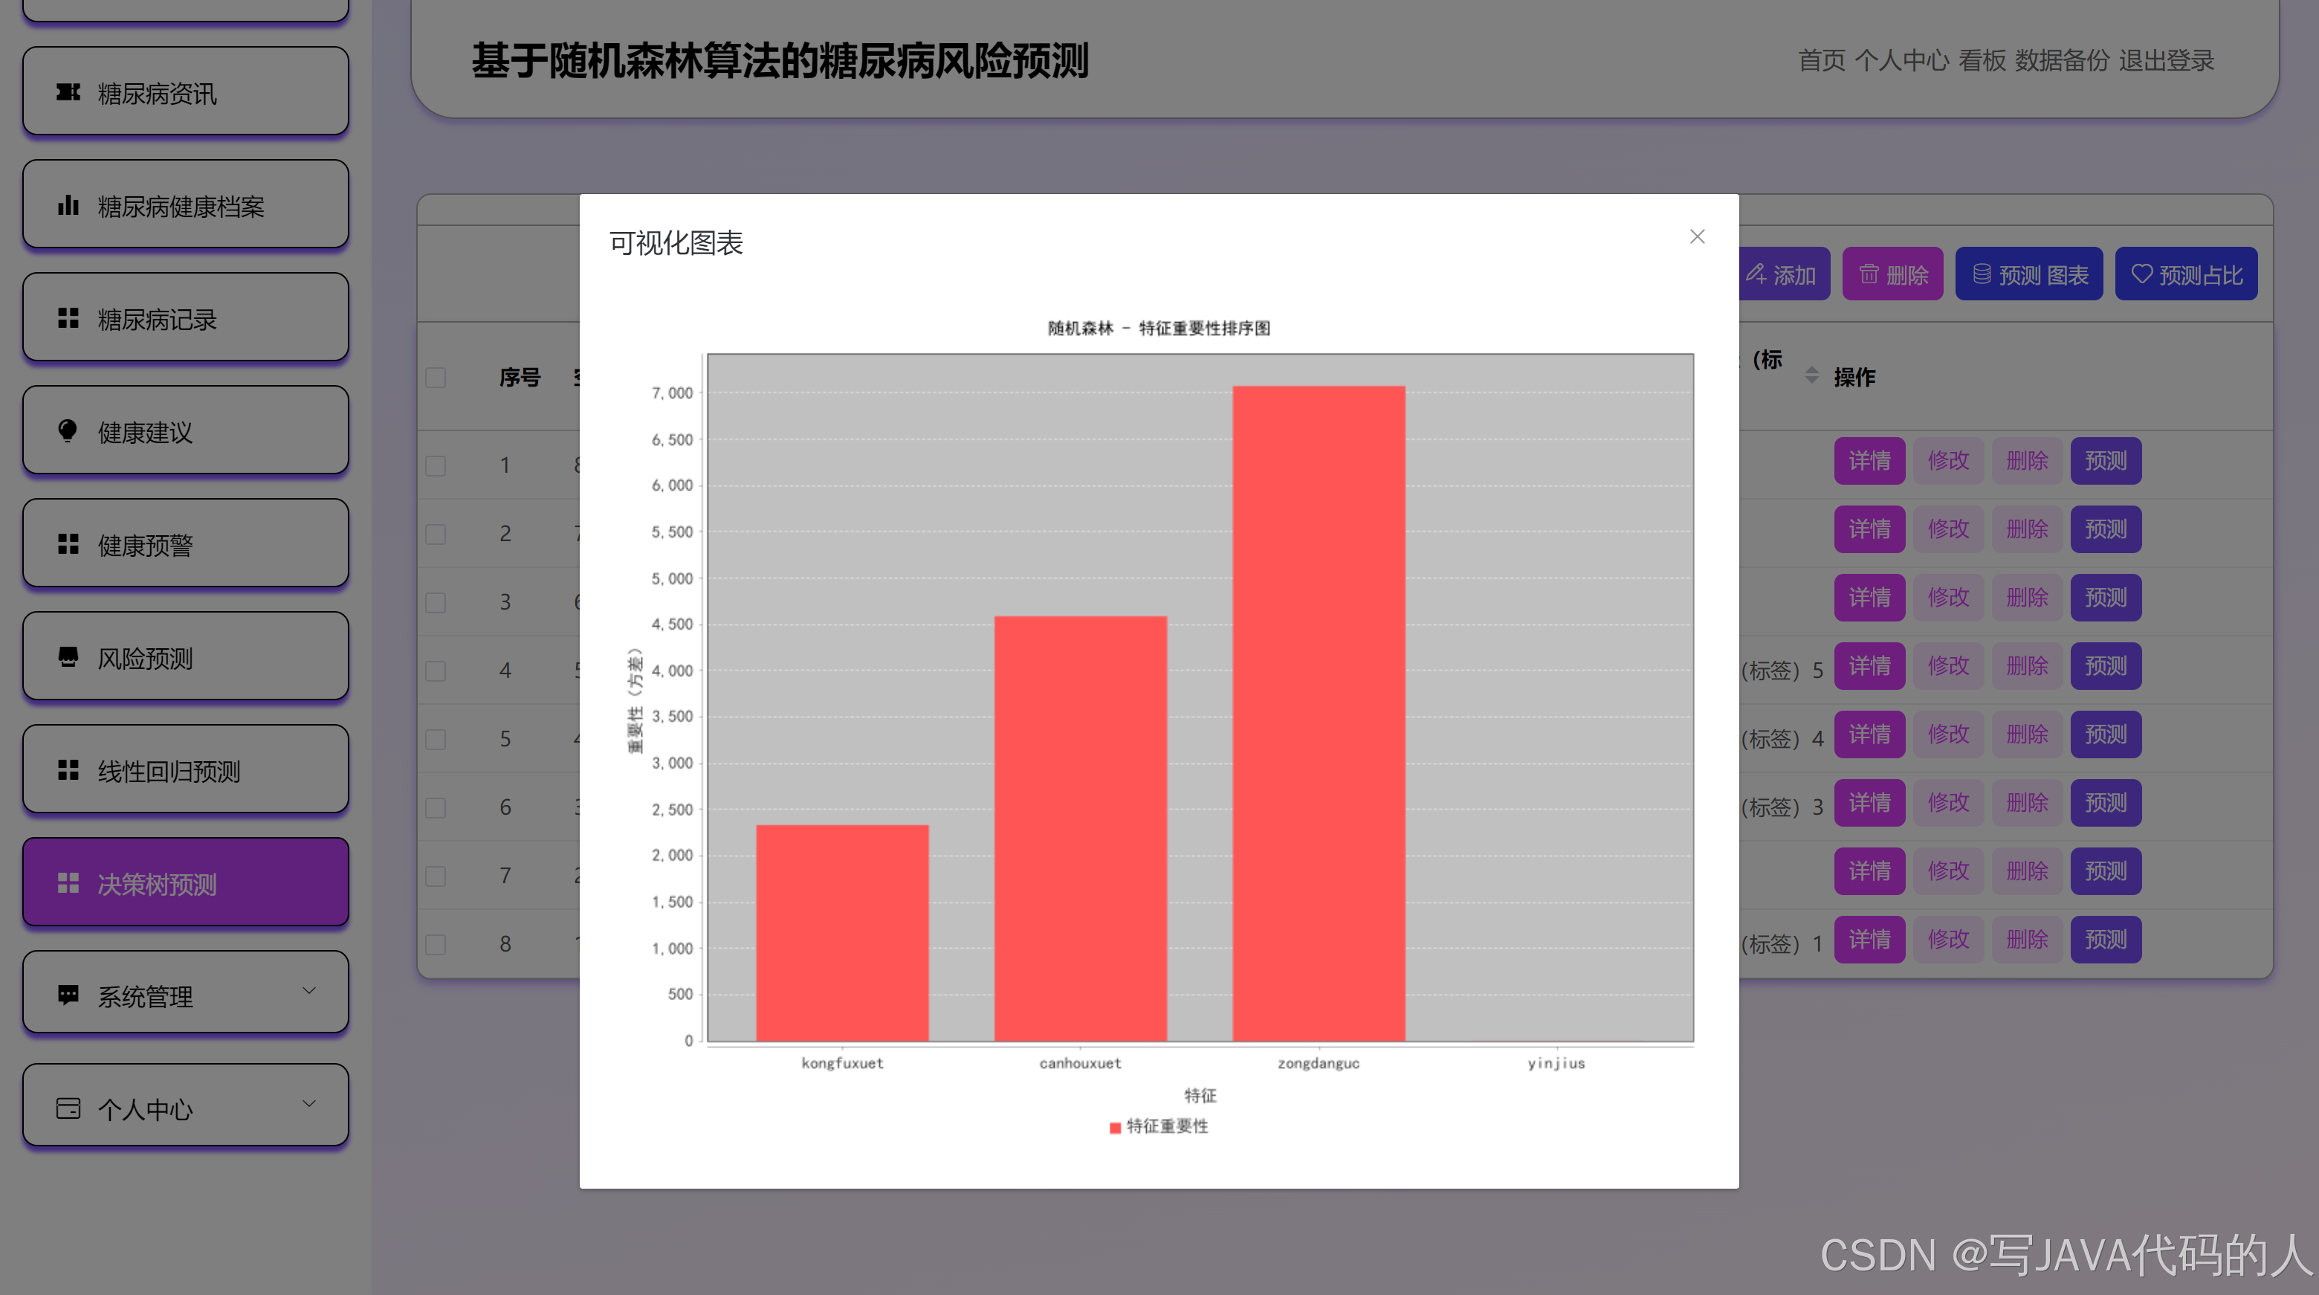2319x1295 pixels.
Task: Click the chat icon beside 系统管理
Action: (68, 995)
